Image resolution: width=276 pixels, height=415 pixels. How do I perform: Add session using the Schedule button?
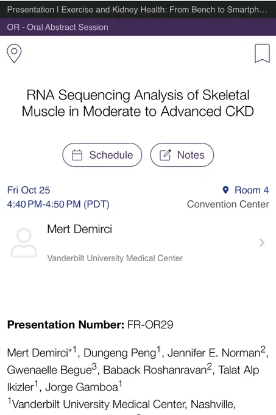[102, 155]
